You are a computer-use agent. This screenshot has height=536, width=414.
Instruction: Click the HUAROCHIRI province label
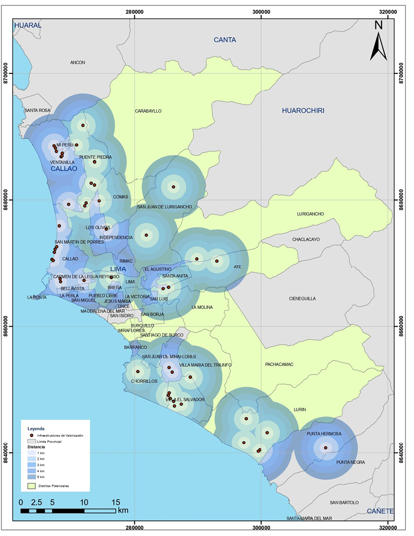(x=302, y=111)
